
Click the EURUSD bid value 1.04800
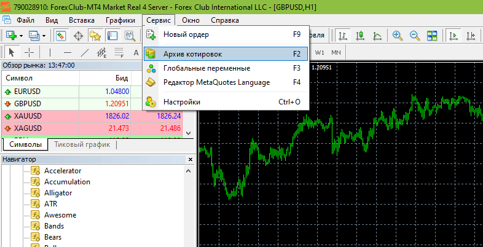pos(117,92)
